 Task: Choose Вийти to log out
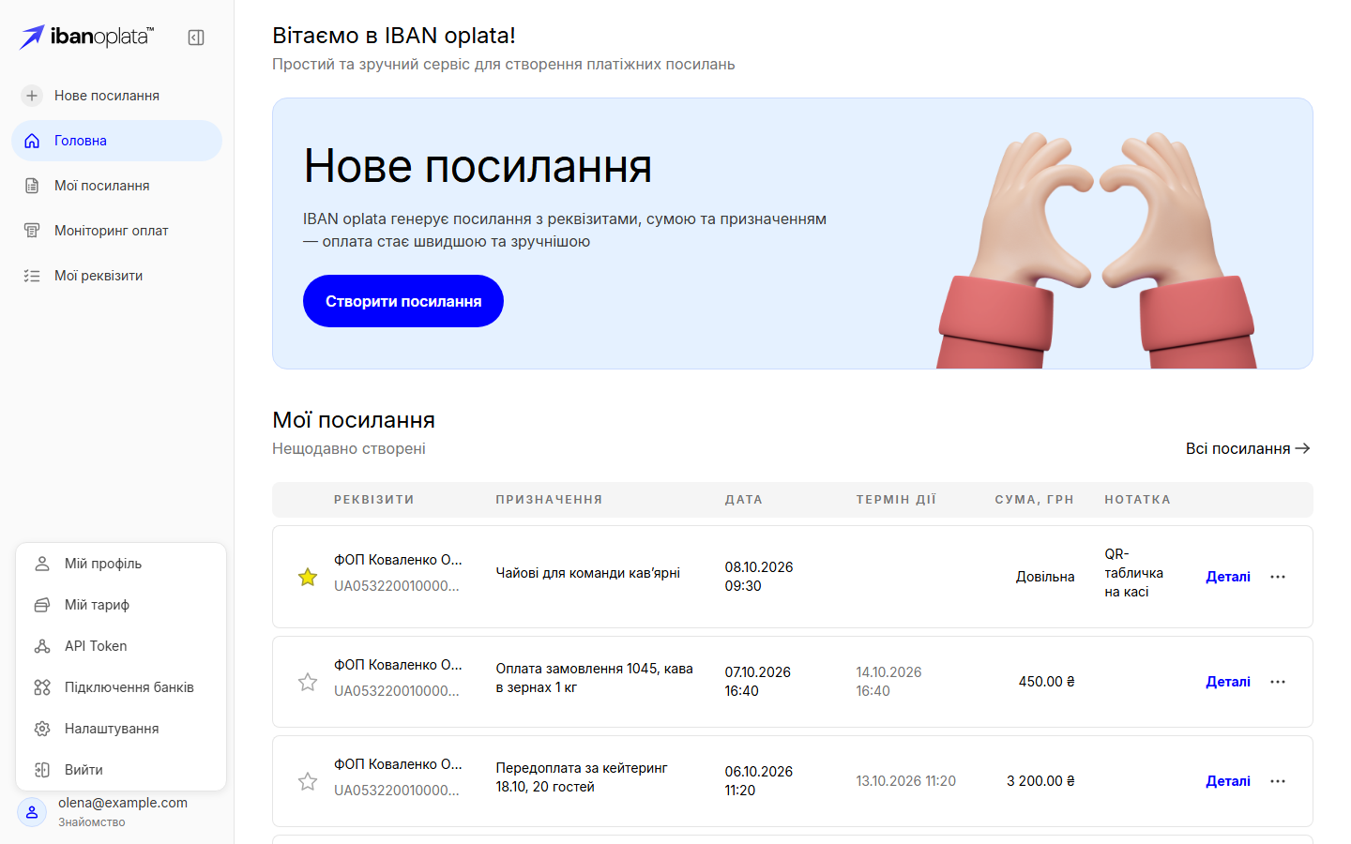pos(121,770)
